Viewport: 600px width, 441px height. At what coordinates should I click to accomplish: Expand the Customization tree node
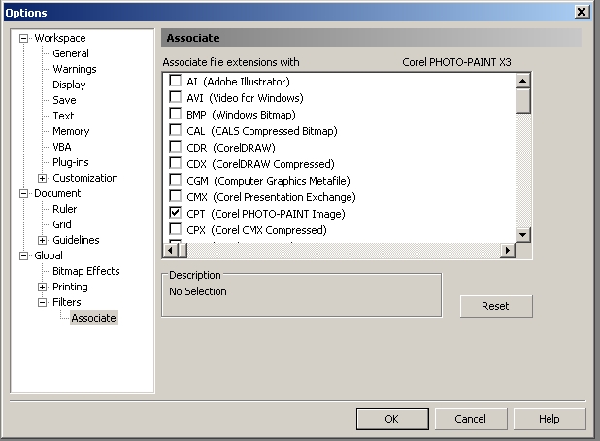43,179
